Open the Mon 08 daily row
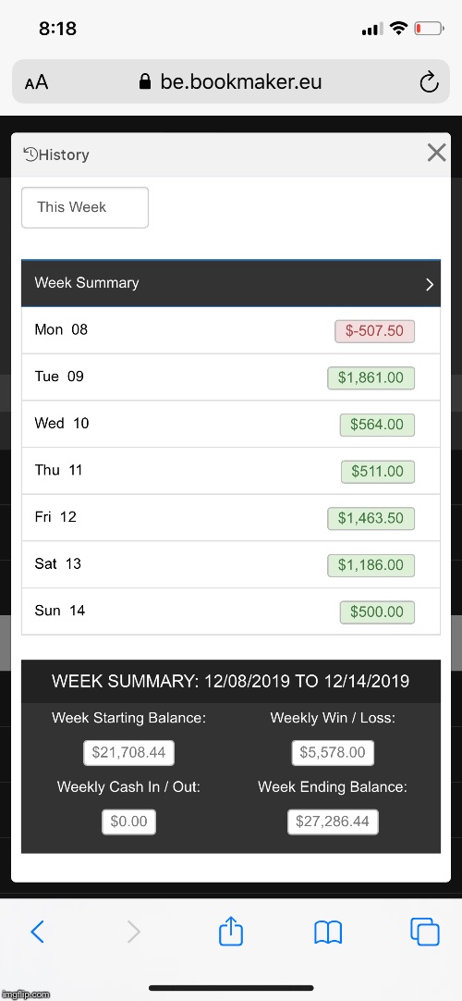This screenshot has height=1001, width=462. (231, 330)
